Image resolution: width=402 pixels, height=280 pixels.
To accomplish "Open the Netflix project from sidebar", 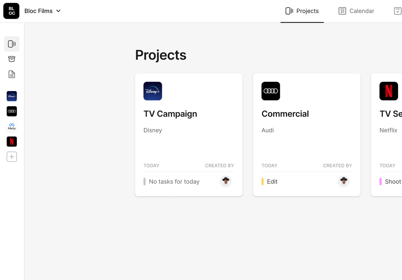I will click(x=12, y=142).
